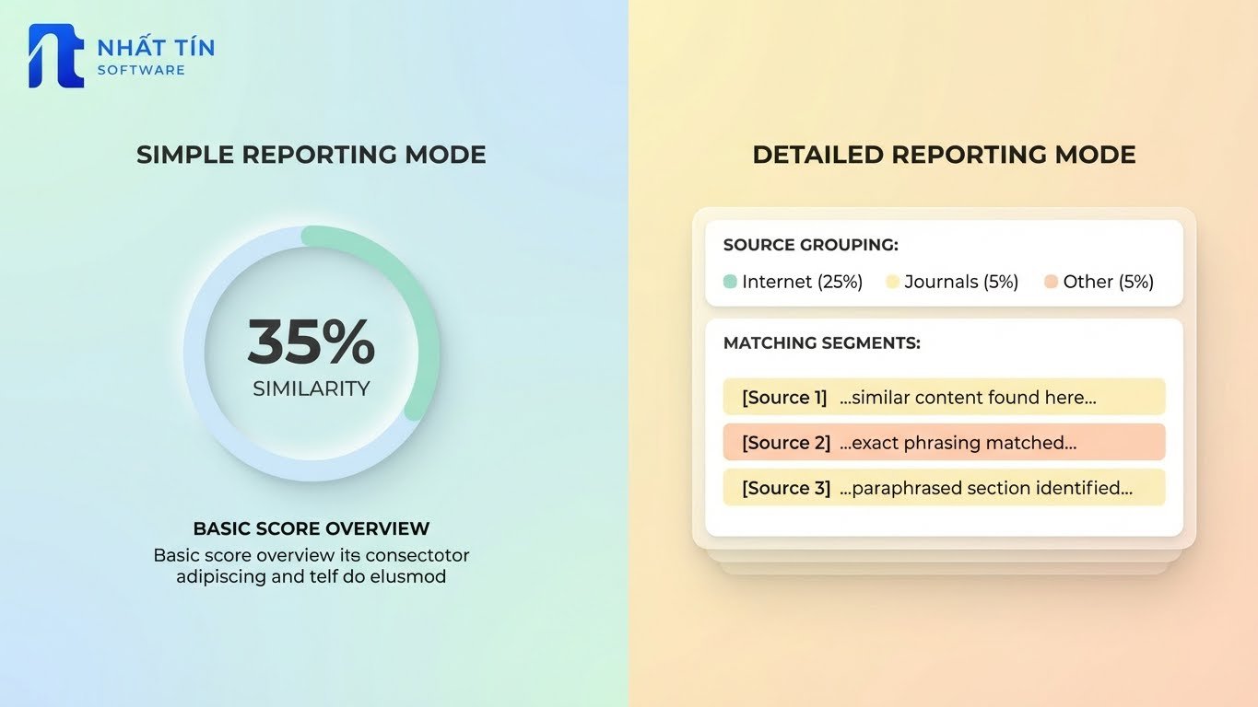Toggle the Other (5%) source group
Screen dimensions: 1258x707
[1108, 282]
